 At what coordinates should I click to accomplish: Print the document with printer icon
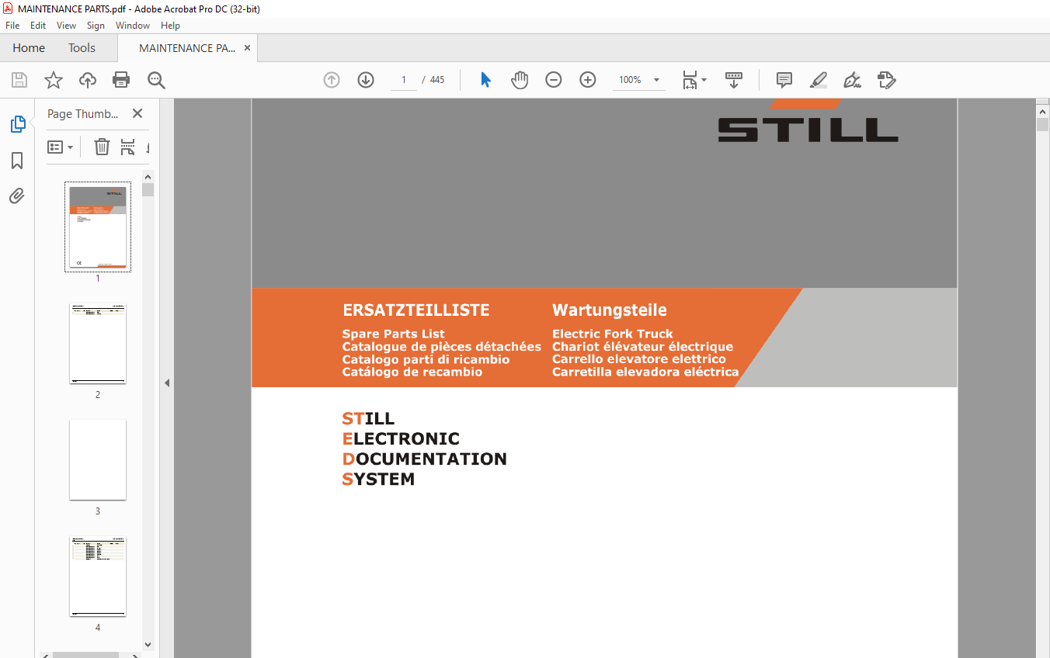(x=121, y=80)
